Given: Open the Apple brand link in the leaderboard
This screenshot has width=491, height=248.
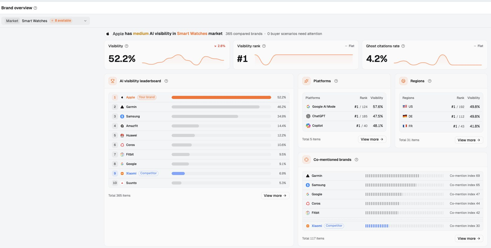Looking at the screenshot, I should (130, 97).
